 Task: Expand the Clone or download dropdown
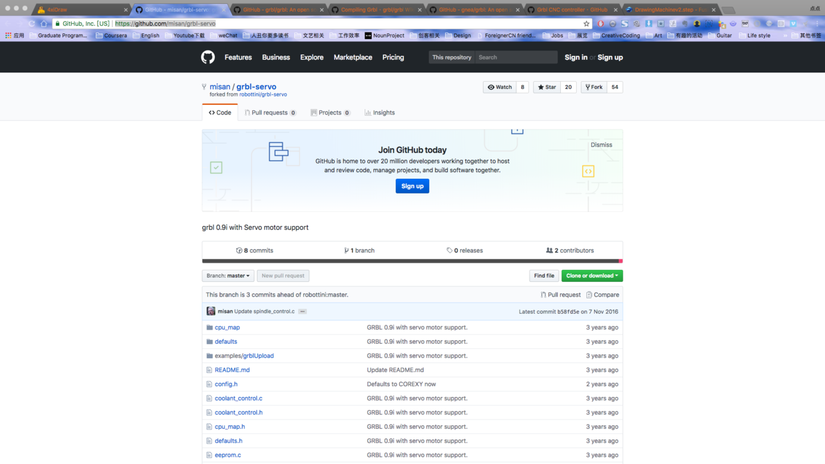point(592,276)
